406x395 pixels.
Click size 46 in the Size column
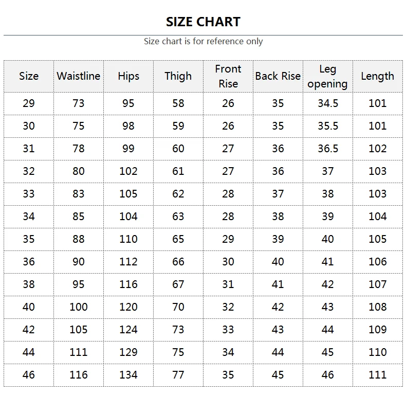tap(29, 375)
